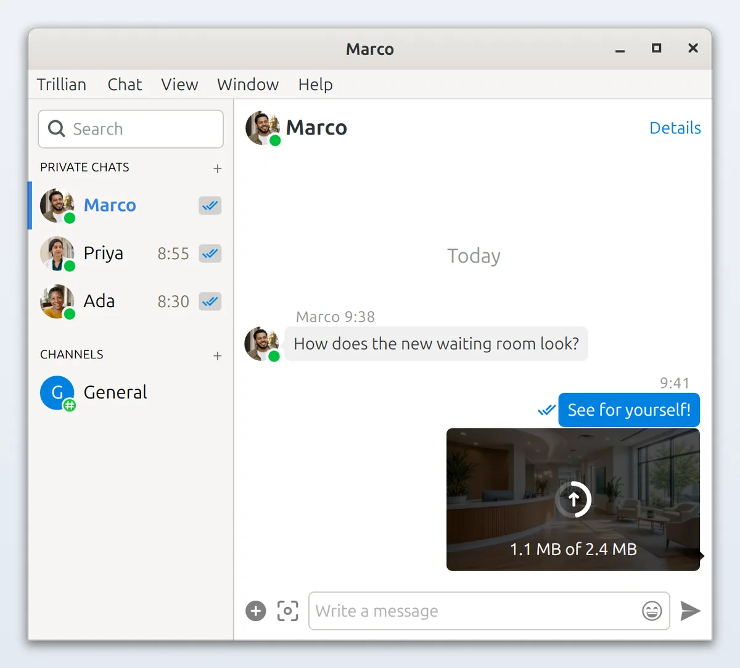Screen dimensions: 740x668
Task: Click the '1.1 MB of 2.4 MB' upload status
Action: [573, 549]
